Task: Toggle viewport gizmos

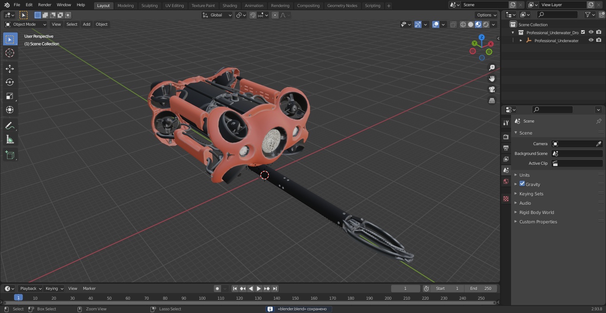Action: click(418, 24)
